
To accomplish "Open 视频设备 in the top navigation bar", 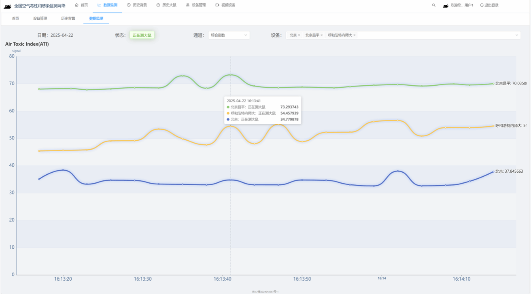I will pyautogui.click(x=225, y=5).
